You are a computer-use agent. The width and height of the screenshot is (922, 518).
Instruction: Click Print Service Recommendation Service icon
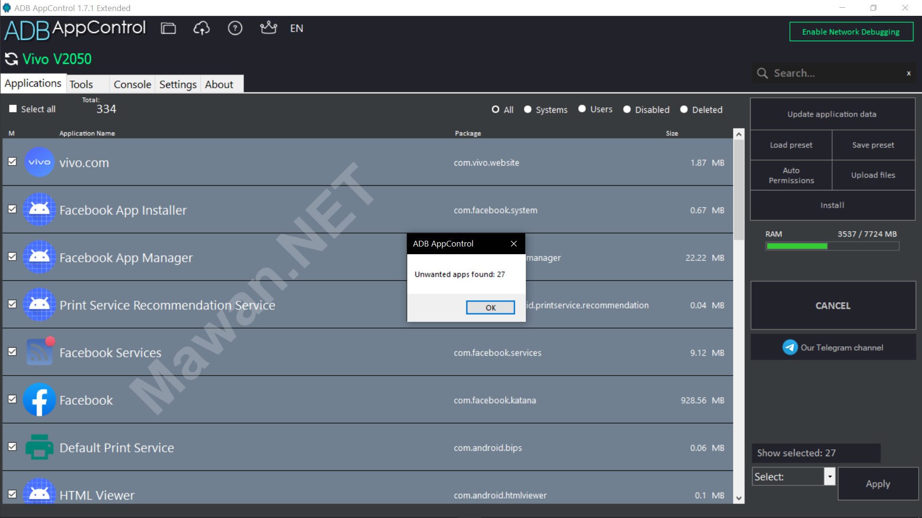point(39,305)
